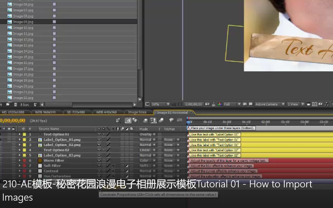Switch to the WEB 960x540 tab

(45, 112)
